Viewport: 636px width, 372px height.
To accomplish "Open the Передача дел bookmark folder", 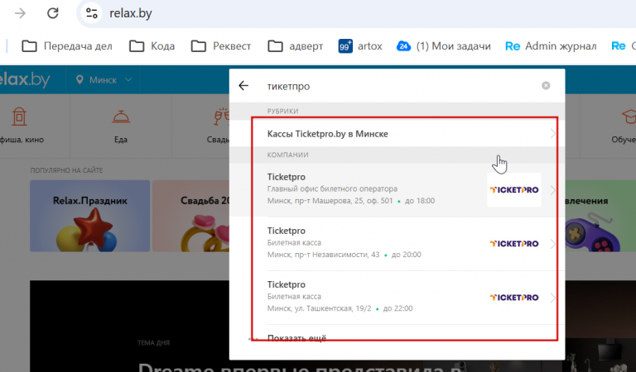I will coord(67,46).
